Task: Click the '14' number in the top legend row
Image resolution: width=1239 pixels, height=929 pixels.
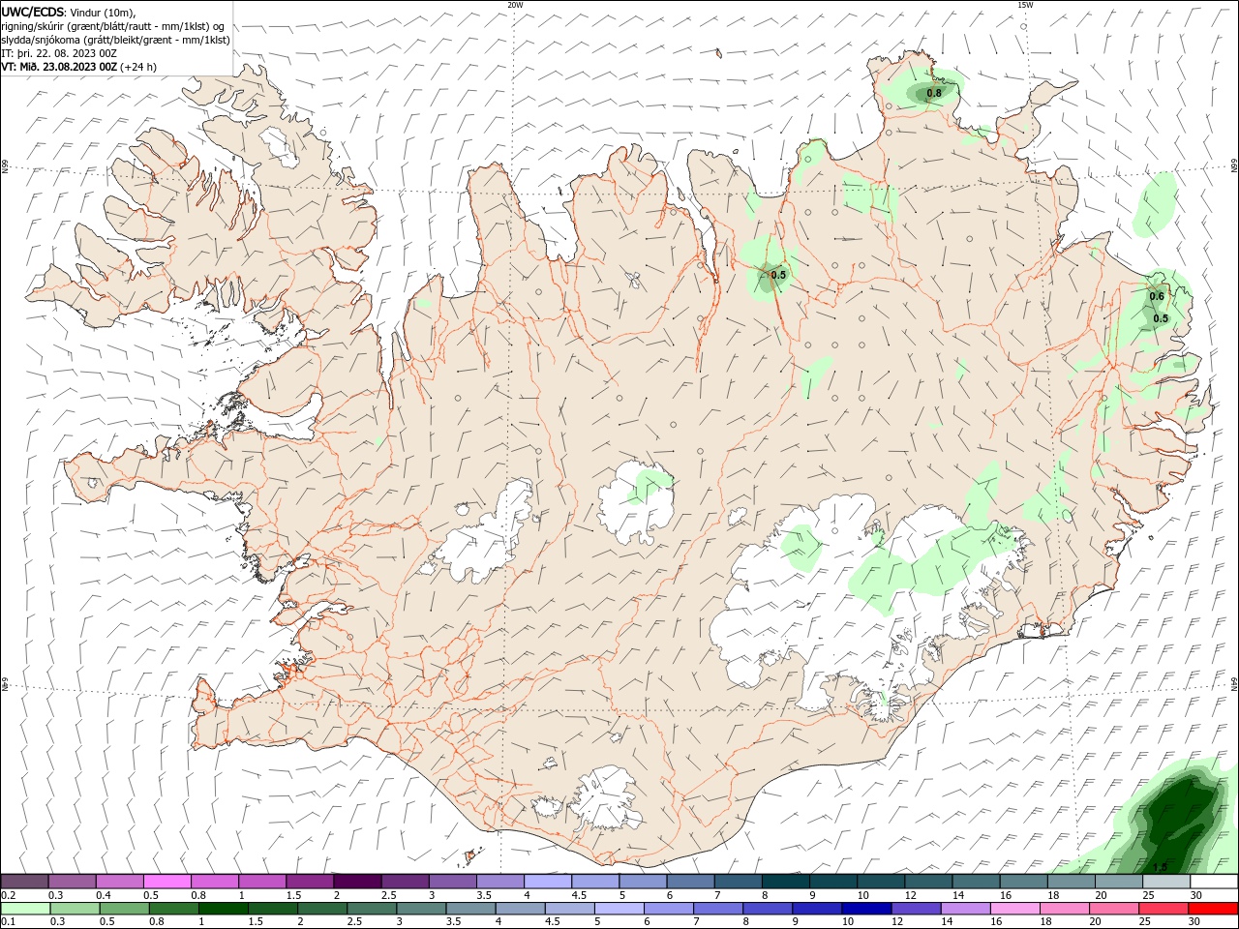Action: (x=957, y=895)
